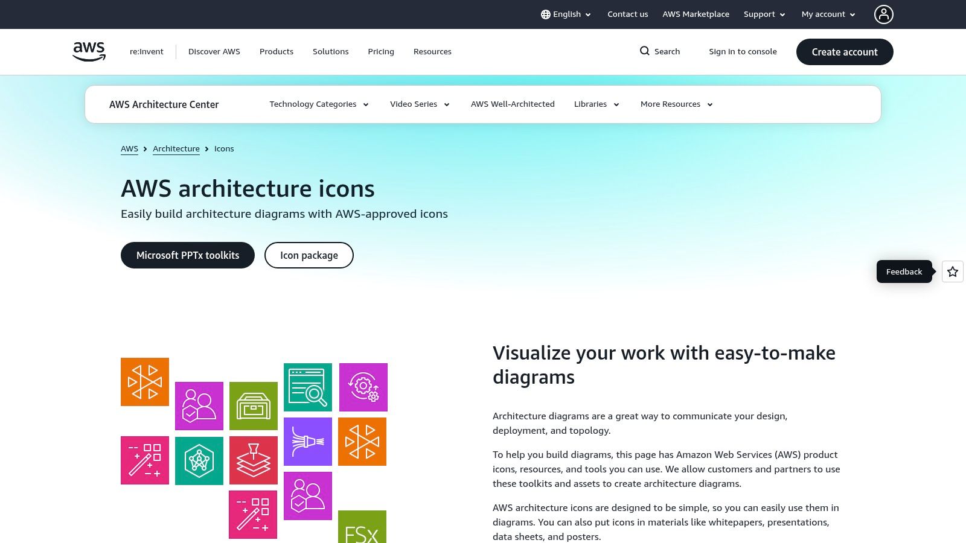Click the teal browser magnifier icon tile

308,387
